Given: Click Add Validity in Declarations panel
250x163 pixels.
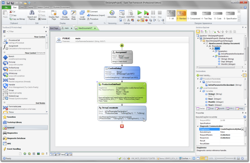Looking at the screenshot, I should (204, 75).
